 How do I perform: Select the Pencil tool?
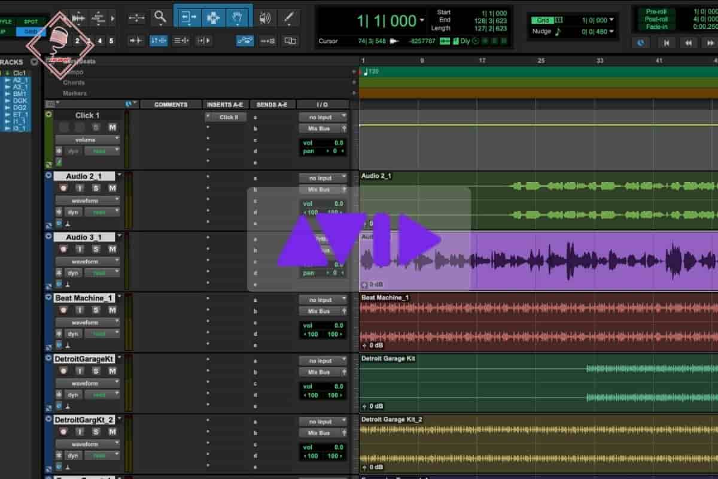click(288, 17)
